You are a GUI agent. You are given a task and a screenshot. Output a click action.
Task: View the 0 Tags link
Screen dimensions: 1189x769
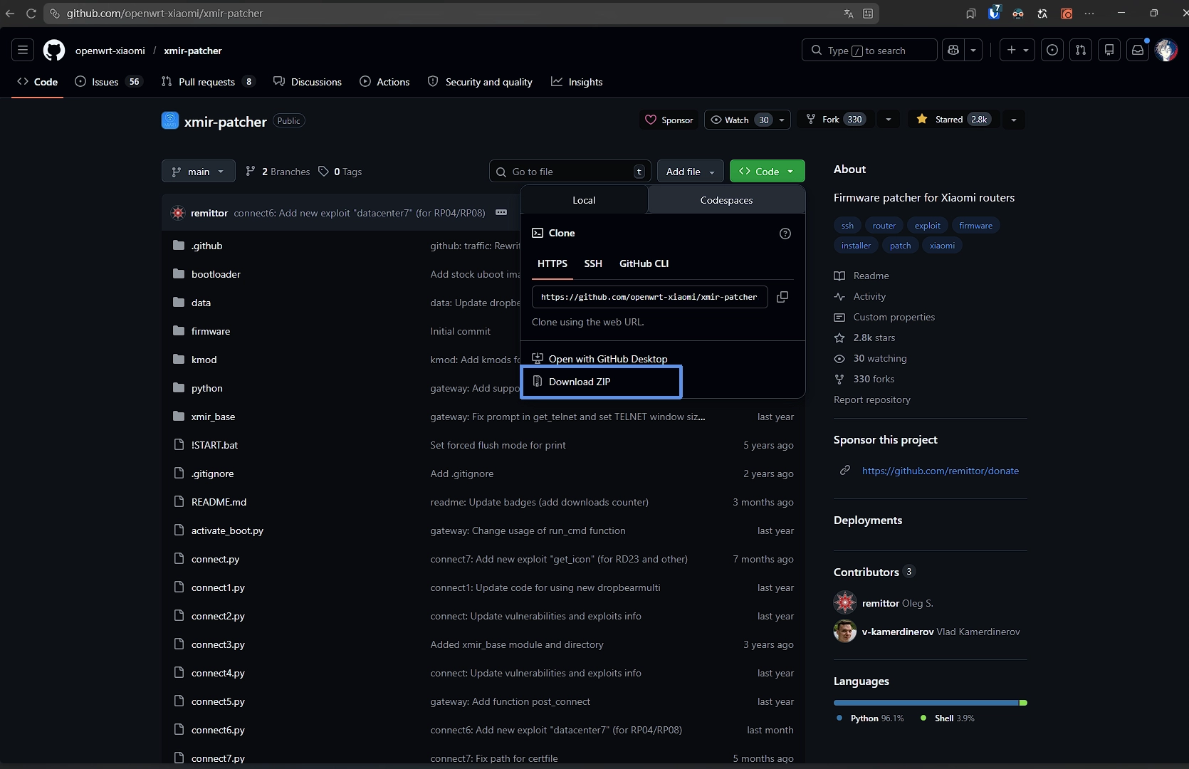tap(340, 172)
